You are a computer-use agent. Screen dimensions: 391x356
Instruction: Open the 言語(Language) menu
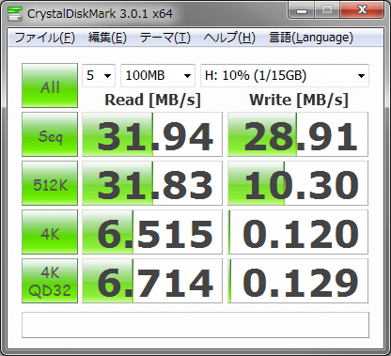(311, 38)
